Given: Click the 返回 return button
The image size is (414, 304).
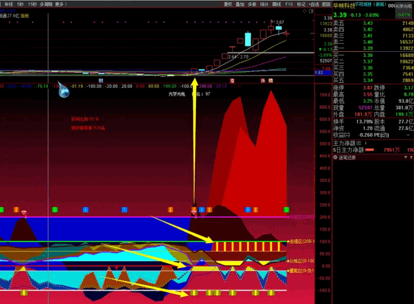Looking at the screenshot, I should pyautogui.click(x=326, y=4).
